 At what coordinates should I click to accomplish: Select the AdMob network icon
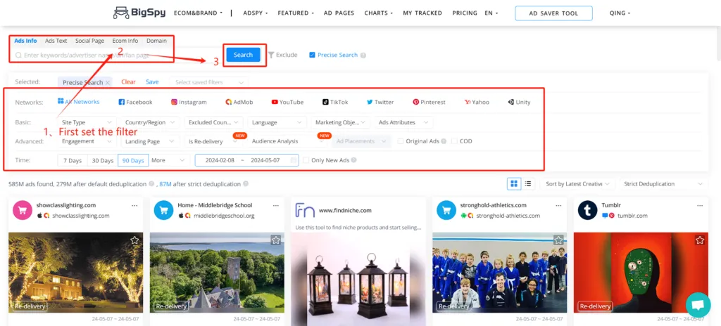click(x=229, y=102)
